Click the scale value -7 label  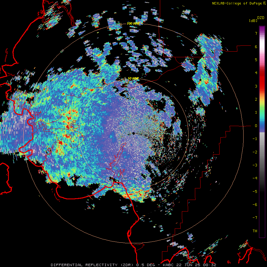[255, 218]
